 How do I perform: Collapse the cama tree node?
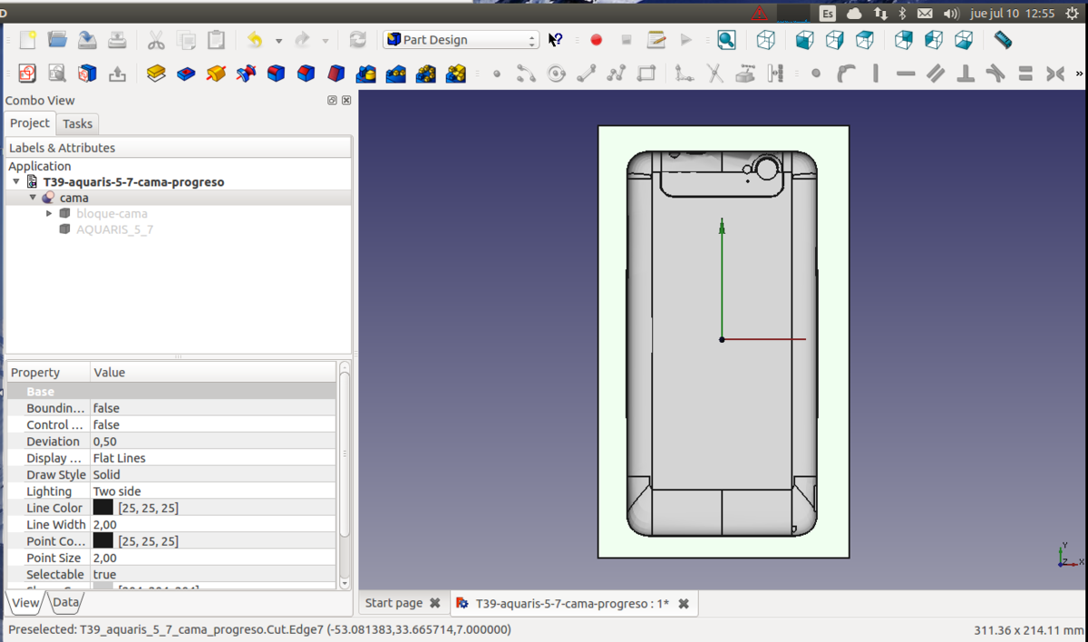(34, 198)
